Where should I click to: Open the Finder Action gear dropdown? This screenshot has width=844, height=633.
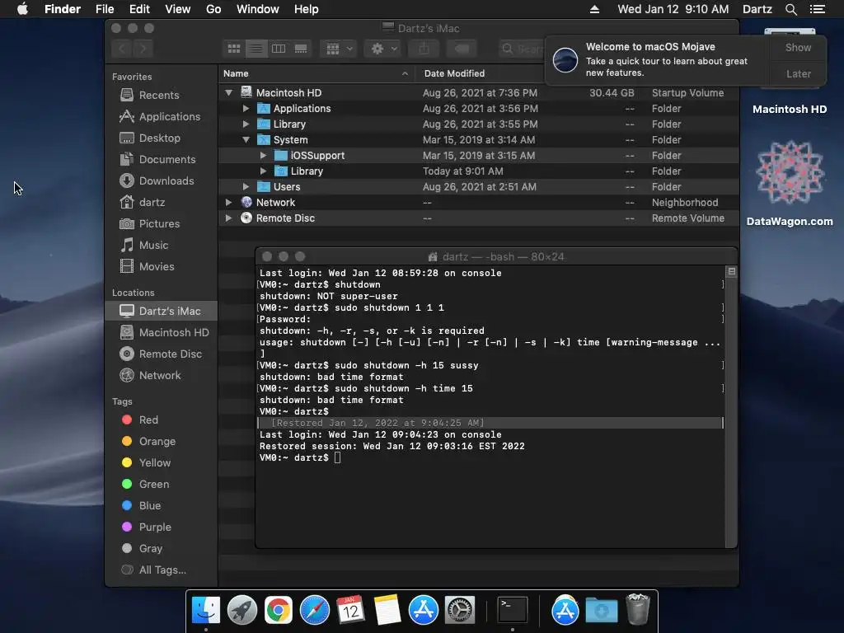click(384, 49)
